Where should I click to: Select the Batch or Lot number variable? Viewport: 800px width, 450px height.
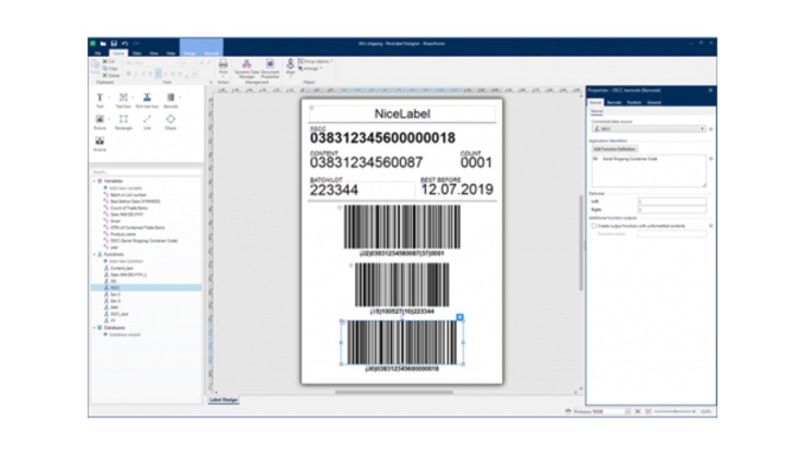tap(127, 194)
